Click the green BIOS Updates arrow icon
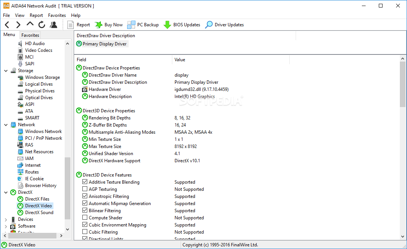 (x=167, y=25)
